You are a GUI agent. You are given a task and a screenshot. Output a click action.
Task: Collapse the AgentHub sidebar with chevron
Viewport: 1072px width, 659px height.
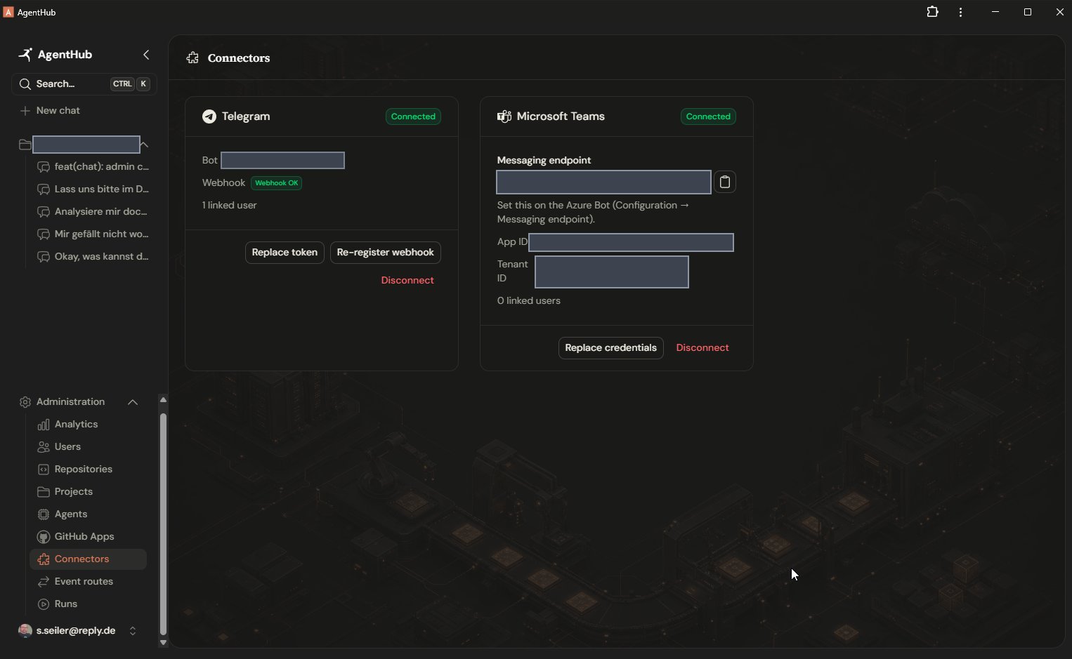click(x=146, y=55)
